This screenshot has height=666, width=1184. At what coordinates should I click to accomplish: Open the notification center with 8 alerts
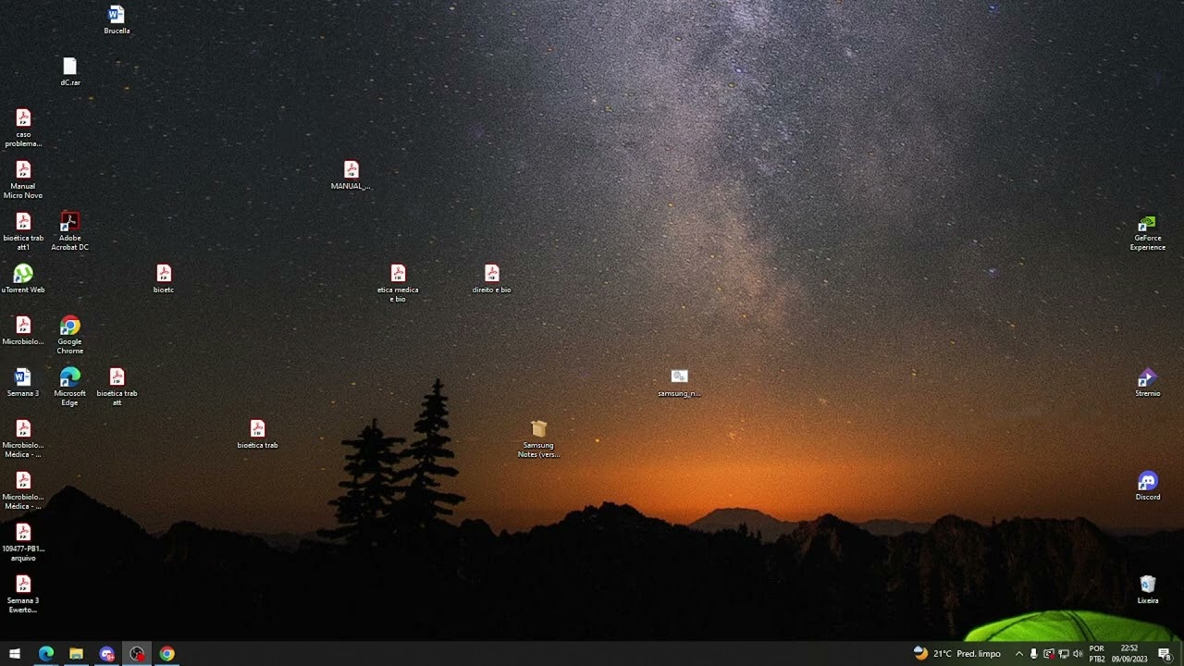[x=1165, y=654]
